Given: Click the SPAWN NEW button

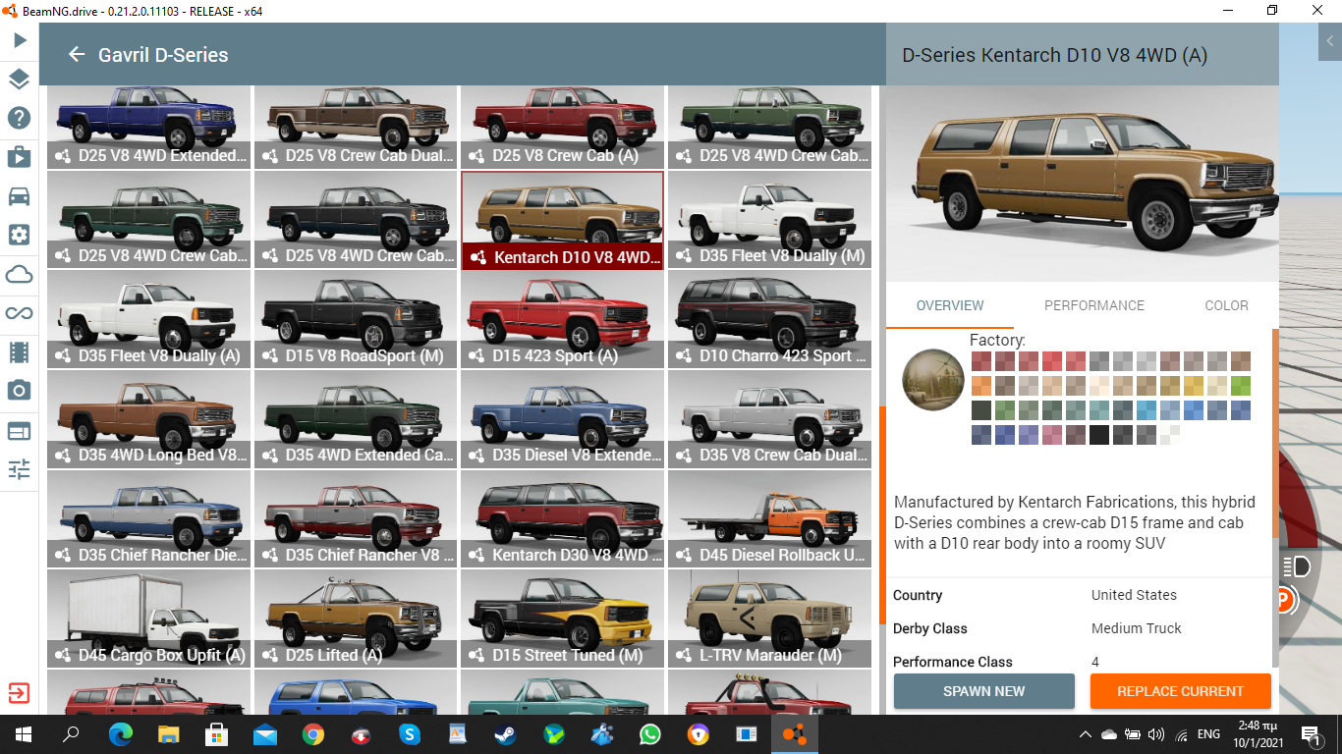Looking at the screenshot, I should [x=984, y=691].
